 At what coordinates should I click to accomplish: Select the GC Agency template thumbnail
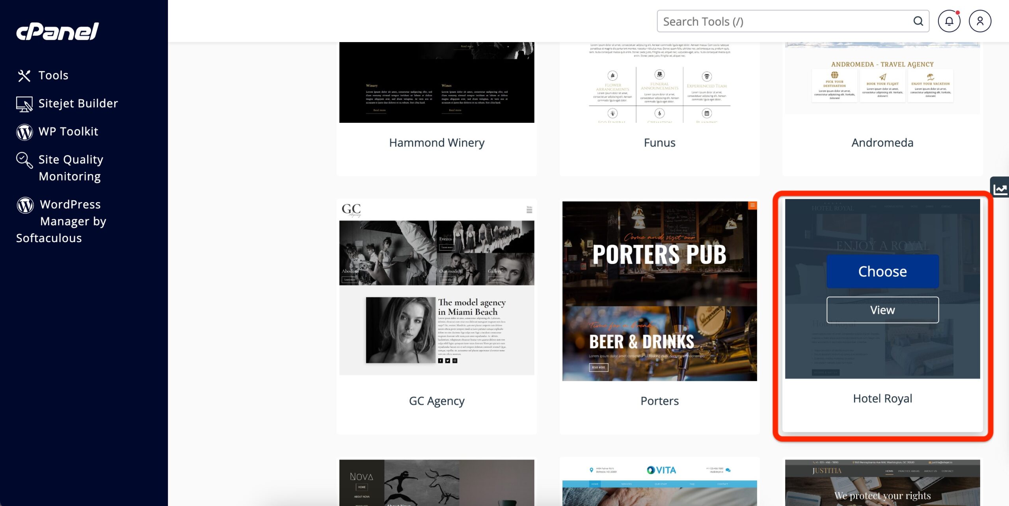point(437,288)
